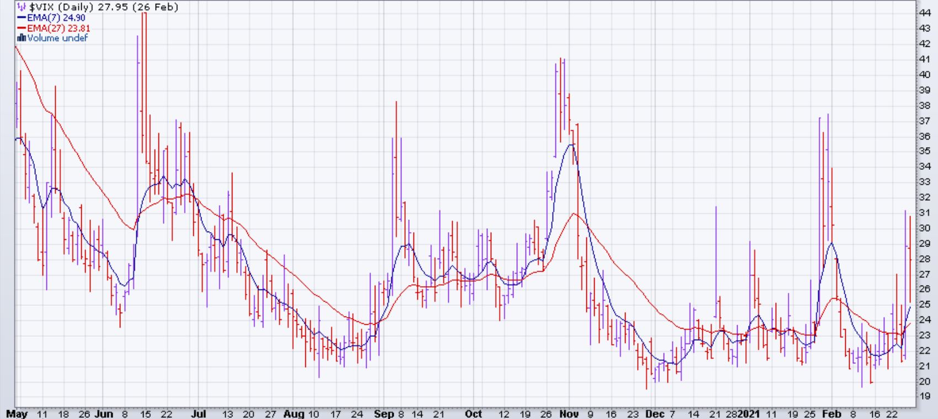The height and width of the screenshot is (419, 938).
Task: Select the May label on date axis
Action: (17, 413)
